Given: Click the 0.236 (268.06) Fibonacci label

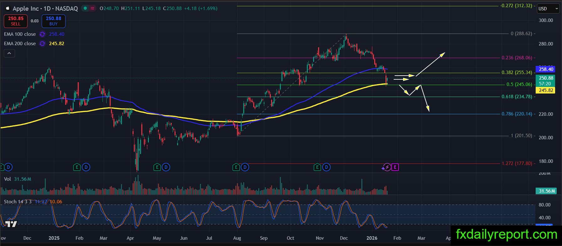Looking at the screenshot, I should [x=517, y=58].
